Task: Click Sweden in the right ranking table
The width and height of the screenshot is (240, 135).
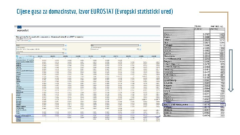Action: 168,34
